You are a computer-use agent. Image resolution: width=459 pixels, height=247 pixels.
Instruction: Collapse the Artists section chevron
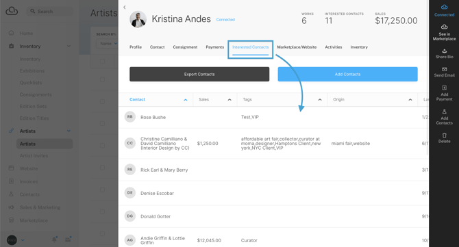[x=69, y=131]
